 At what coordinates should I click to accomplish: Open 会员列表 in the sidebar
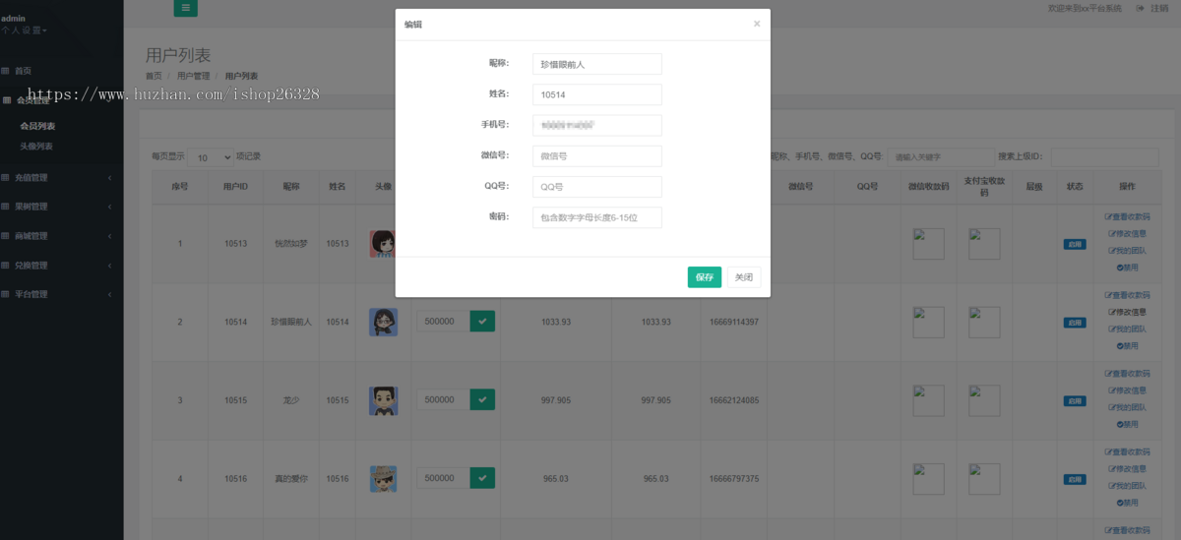pos(37,126)
